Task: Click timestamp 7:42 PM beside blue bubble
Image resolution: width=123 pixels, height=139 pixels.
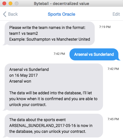Action: [x=59, y=54]
